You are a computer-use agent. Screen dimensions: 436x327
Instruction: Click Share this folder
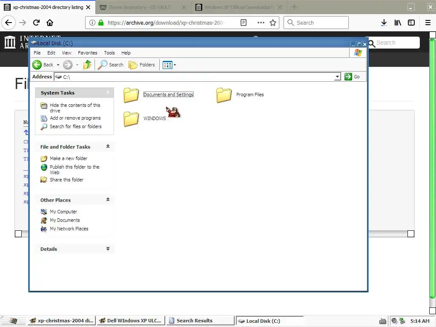point(66,180)
